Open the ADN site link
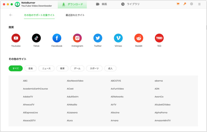 click(157, 89)
